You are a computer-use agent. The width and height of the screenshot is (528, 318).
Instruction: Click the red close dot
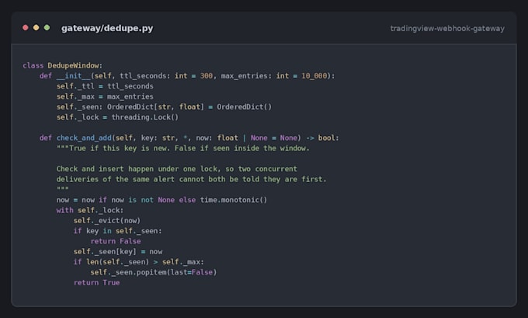(x=26, y=28)
